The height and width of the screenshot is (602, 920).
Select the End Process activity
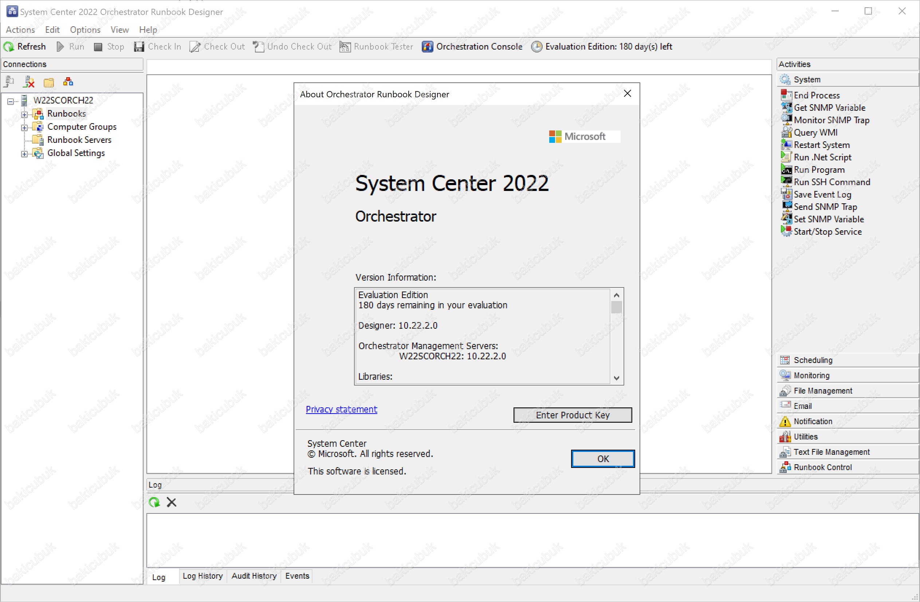810,95
